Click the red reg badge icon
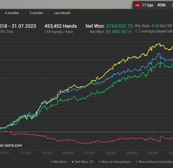This screenshot has height=168, width=173. click(137, 5)
